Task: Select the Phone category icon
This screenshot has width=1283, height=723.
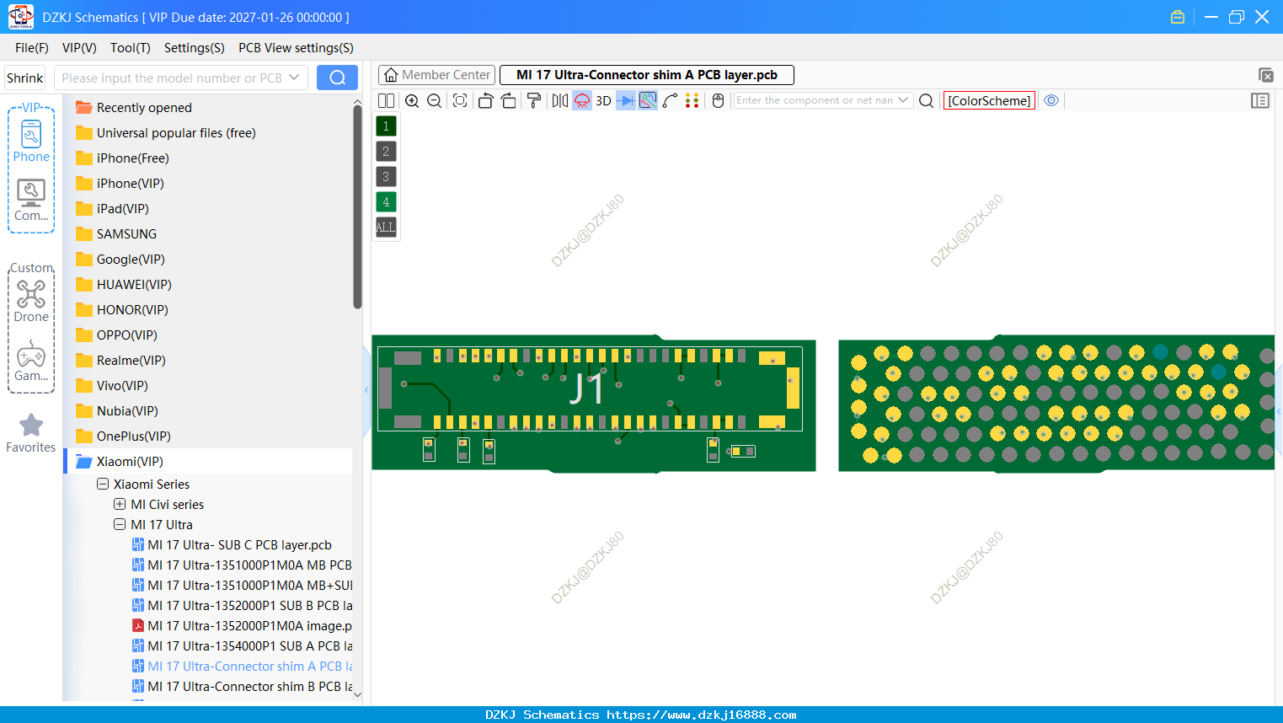Action: pos(31,142)
